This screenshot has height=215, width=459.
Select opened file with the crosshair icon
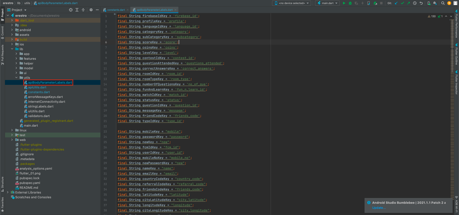71,10
